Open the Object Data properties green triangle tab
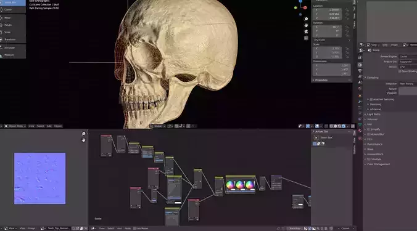The height and width of the screenshot is (231, 417). point(360,124)
